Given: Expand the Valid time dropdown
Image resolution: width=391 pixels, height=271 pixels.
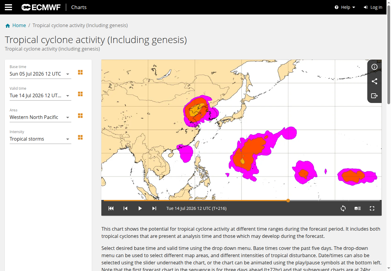Looking at the screenshot, I should pyautogui.click(x=40, y=95).
